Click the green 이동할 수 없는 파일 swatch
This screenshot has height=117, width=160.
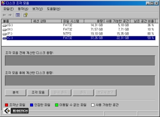(x=57, y=105)
